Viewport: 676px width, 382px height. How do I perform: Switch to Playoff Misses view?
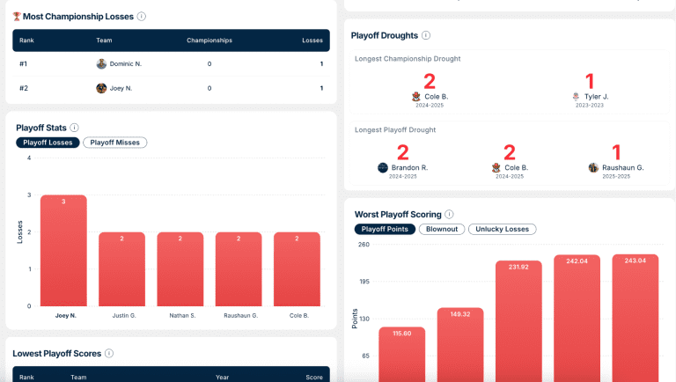pos(115,143)
